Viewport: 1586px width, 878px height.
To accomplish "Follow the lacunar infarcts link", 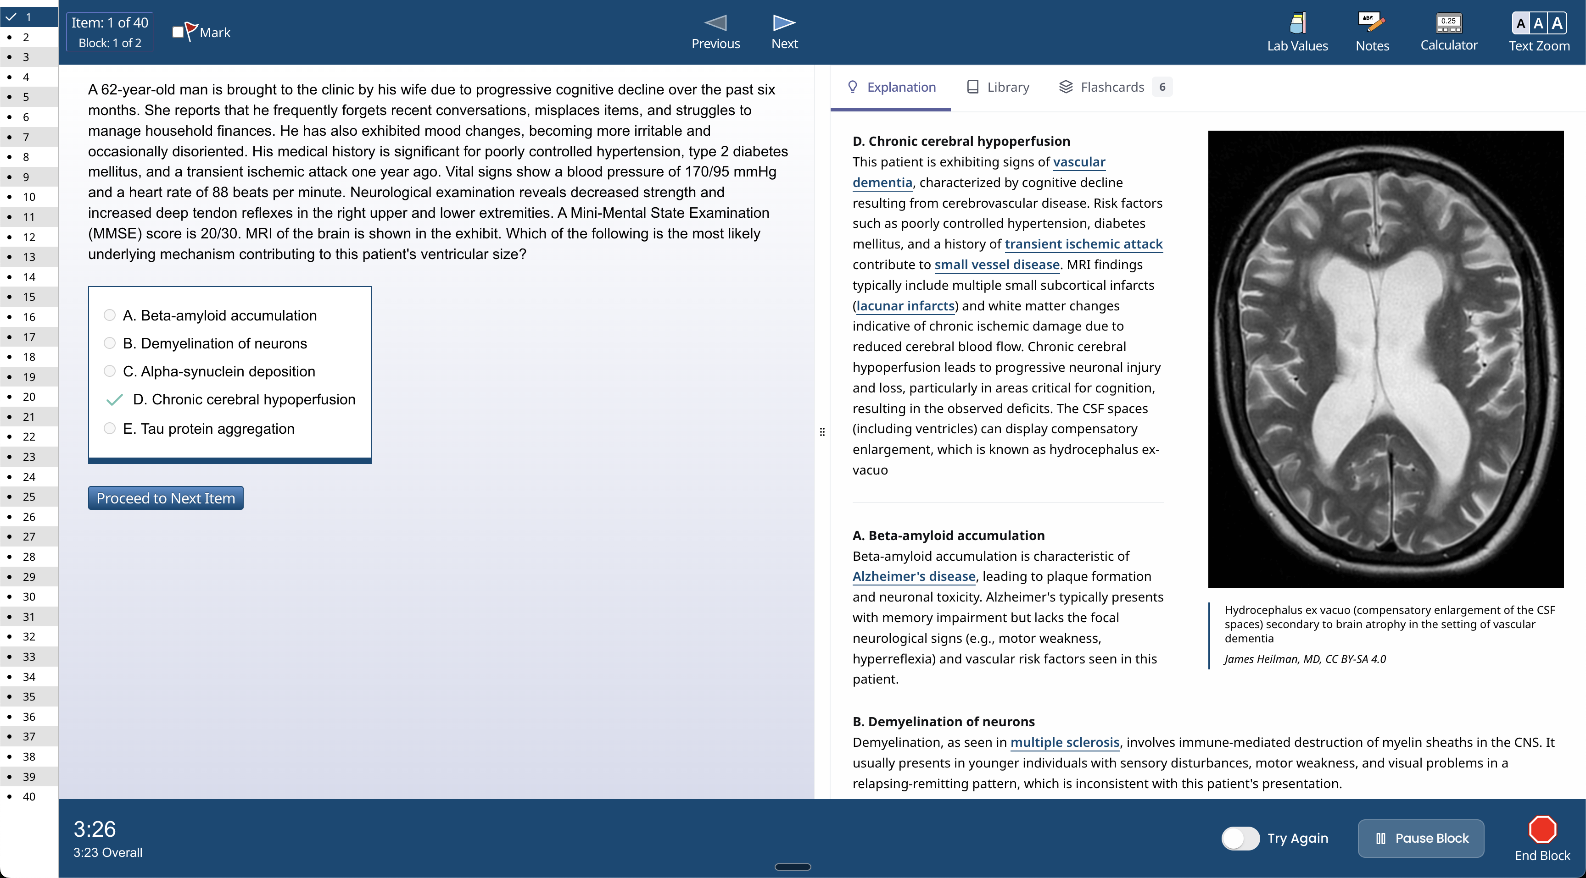I will [905, 306].
